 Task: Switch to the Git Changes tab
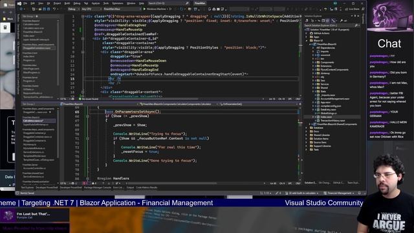click(x=325, y=183)
